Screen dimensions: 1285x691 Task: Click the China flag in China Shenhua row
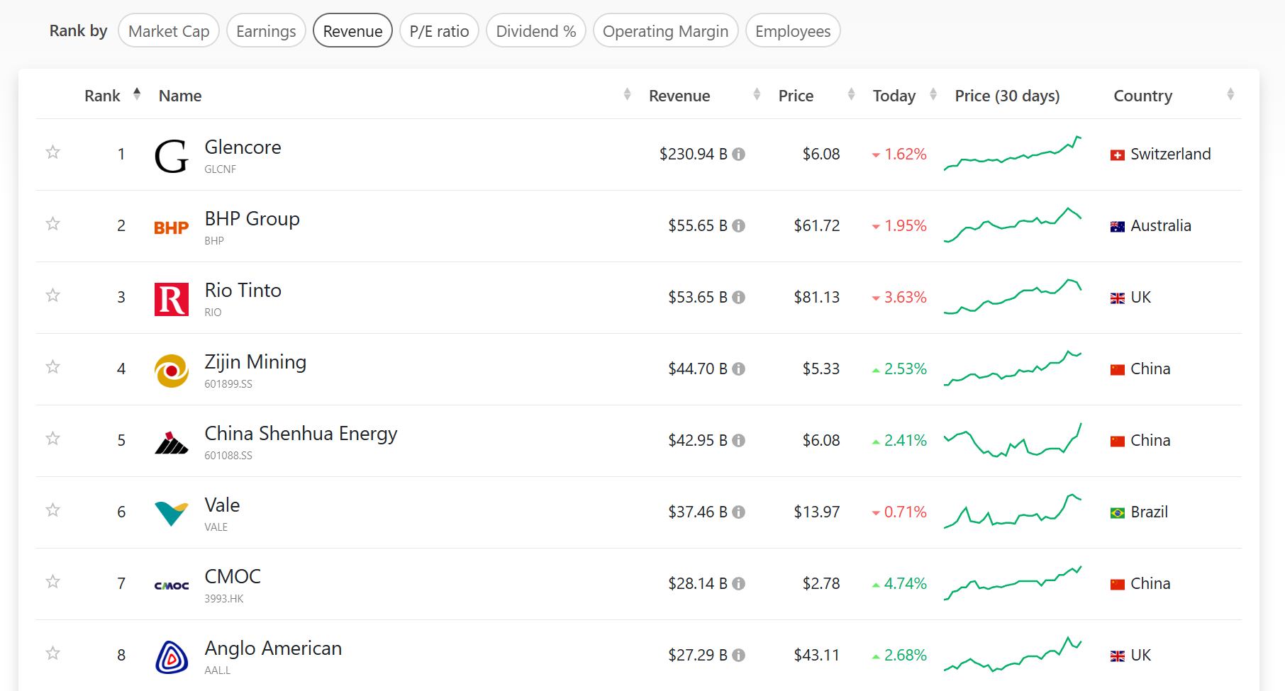point(1118,442)
